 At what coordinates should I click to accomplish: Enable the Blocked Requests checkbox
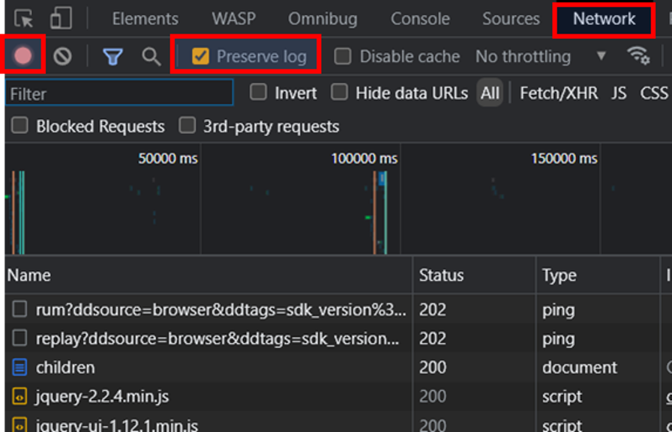19,126
